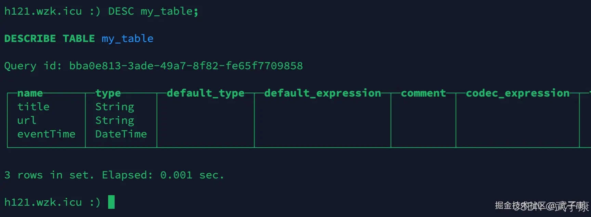This screenshot has width=591, height=217.
Task: Select the 'comment' column header
Action: coord(423,93)
